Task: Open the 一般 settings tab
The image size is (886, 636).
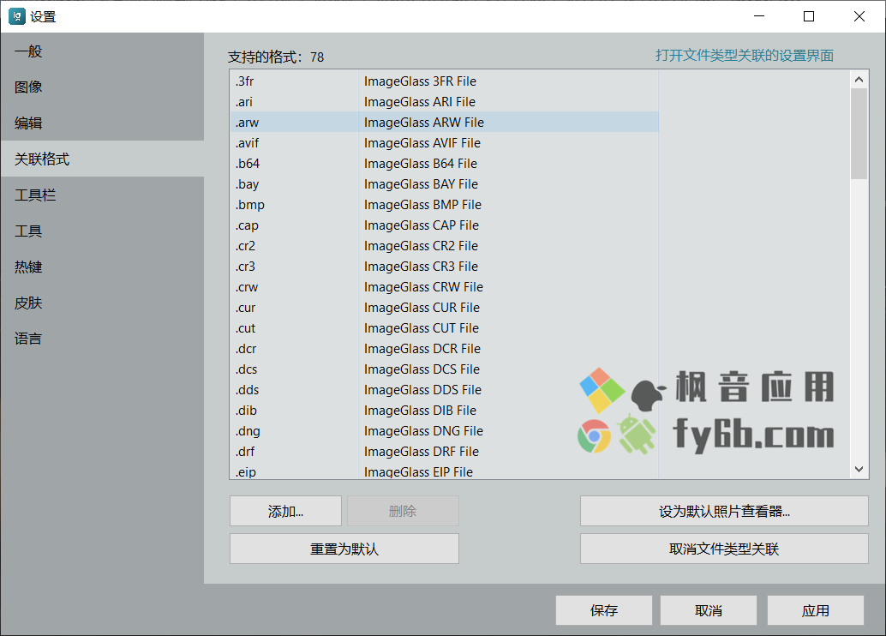Action: tap(102, 51)
